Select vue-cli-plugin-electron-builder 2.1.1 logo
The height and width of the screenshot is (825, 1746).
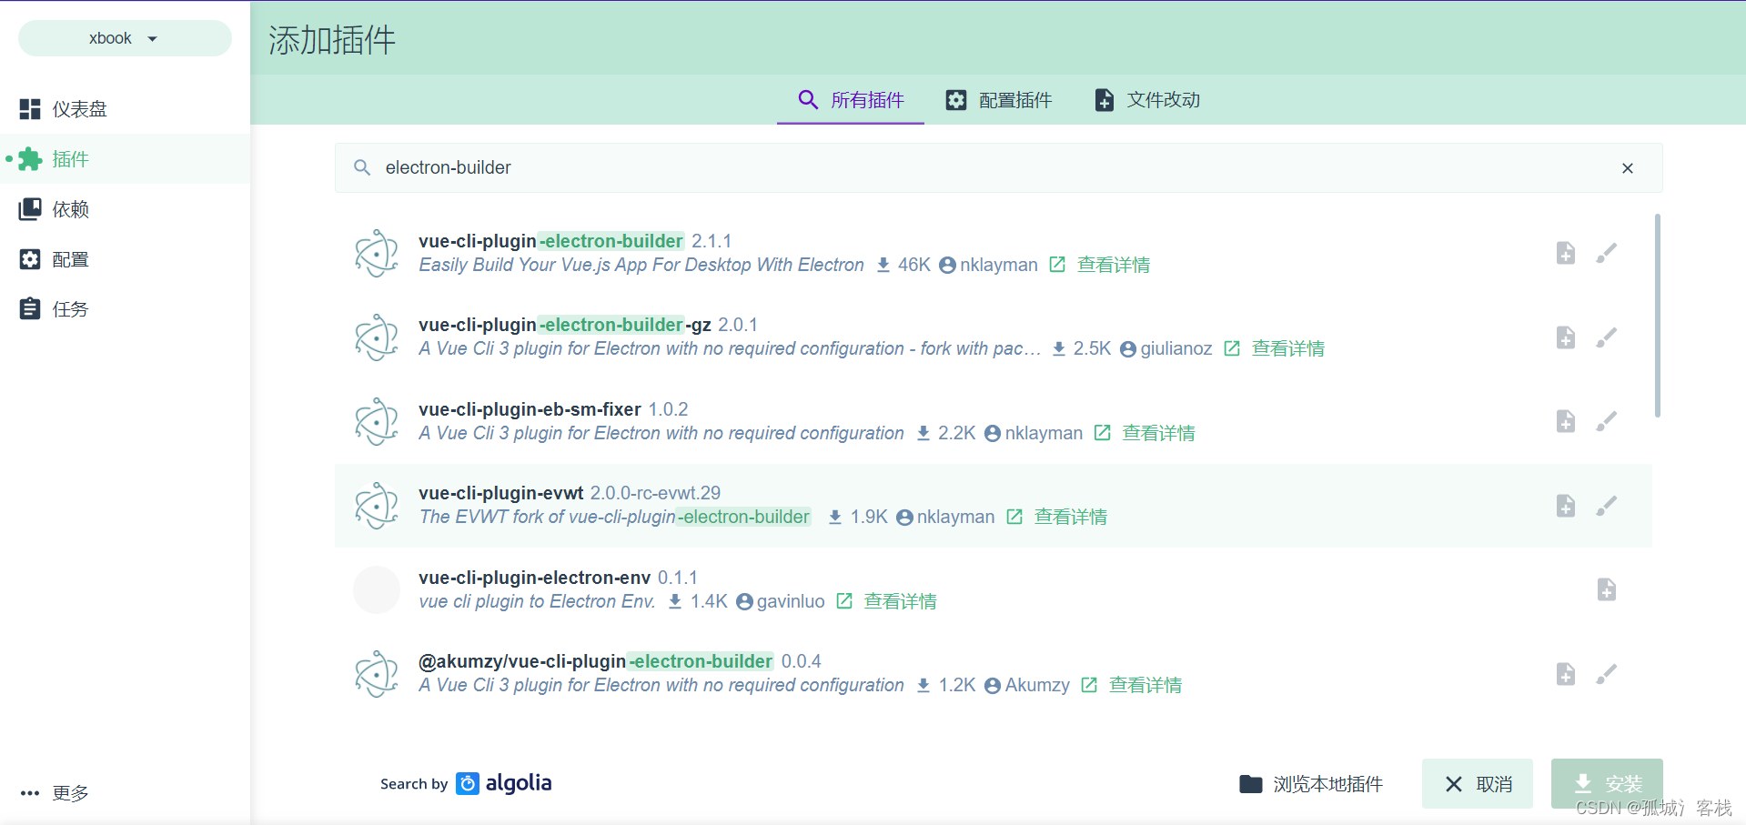377,253
